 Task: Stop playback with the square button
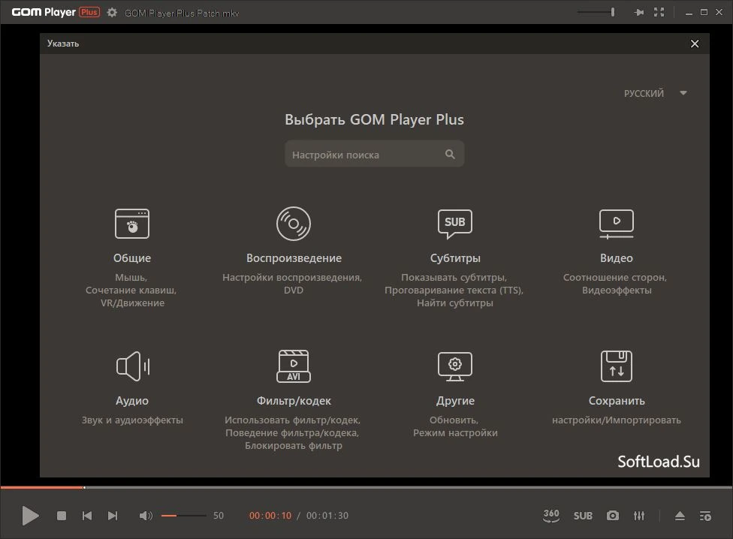pyautogui.click(x=62, y=516)
